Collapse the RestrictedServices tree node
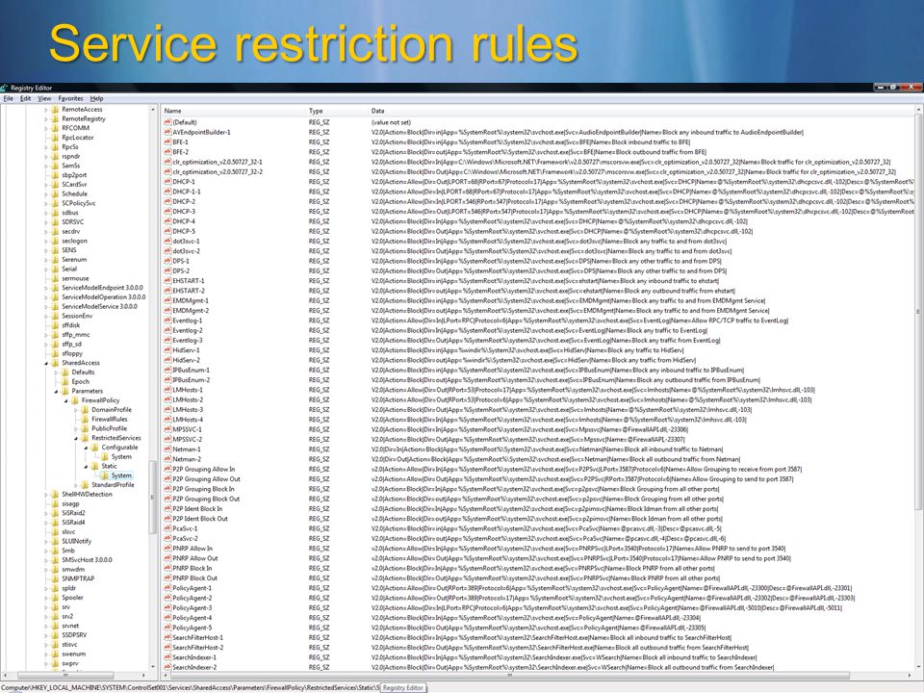Image resolution: width=924 pixels, height=693 pixels. (x=76, y=439)
